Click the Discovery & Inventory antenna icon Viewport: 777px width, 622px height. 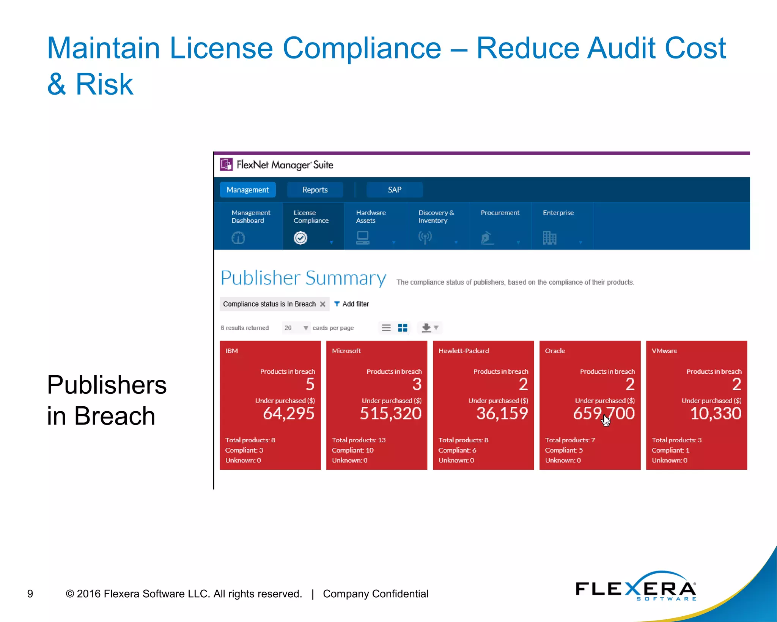point(425,238)
